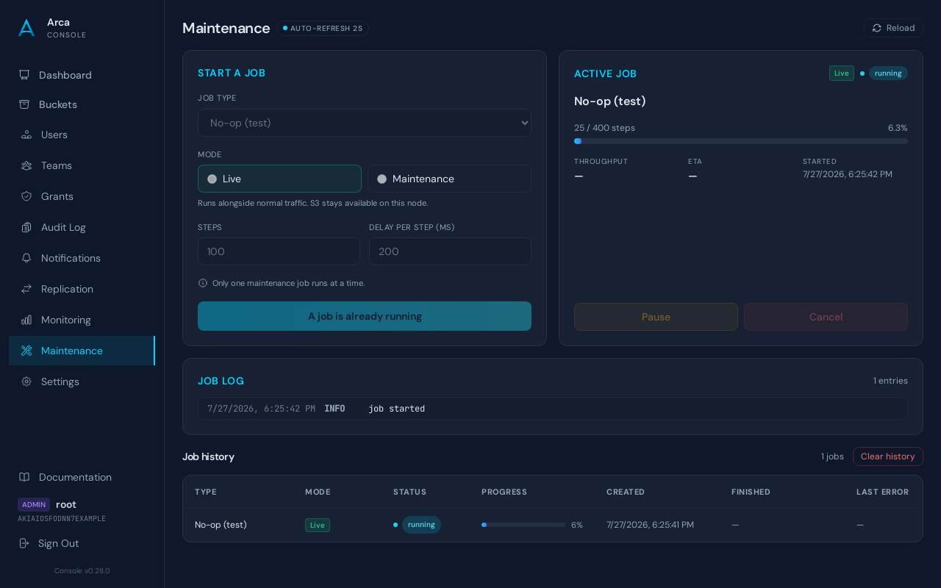This screenshot has height=588, width=941.
Task: Click the history row progress bar
Action: point(523,525)
